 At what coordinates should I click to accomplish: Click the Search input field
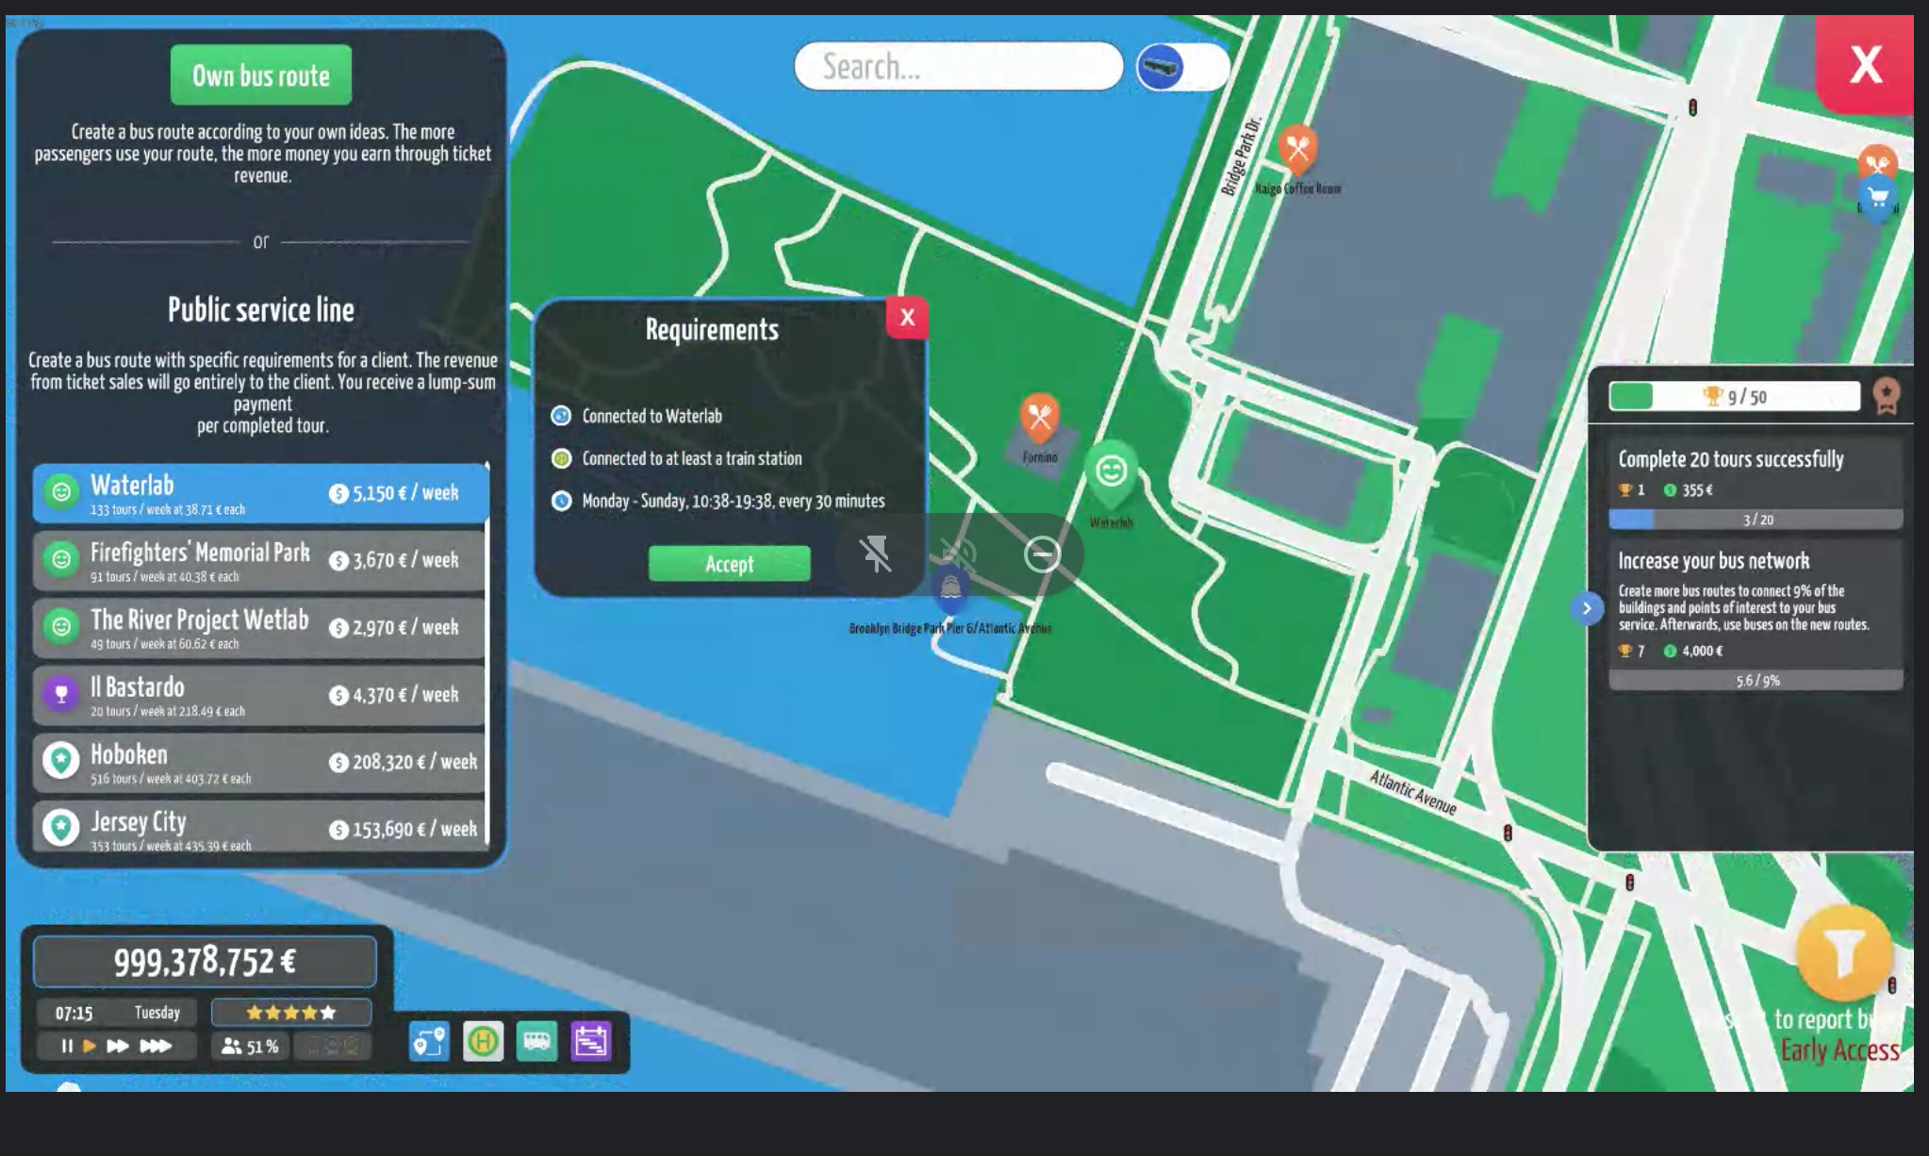[958, 67]
